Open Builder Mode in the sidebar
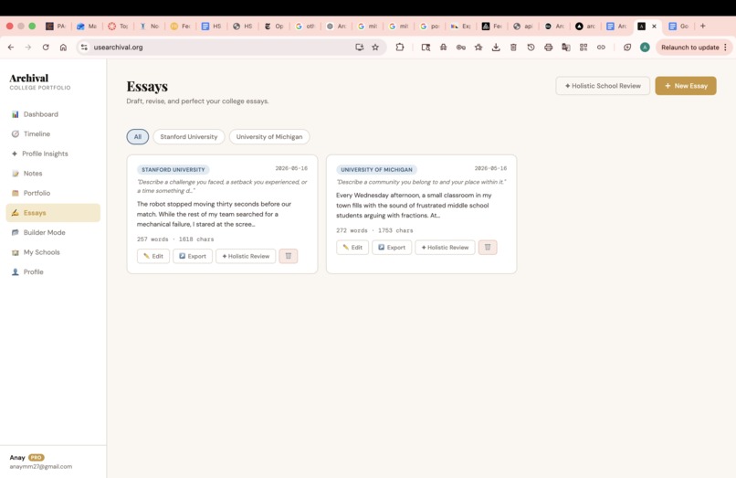The height and width of the screenshot is (478, 736). (x=53, y=233)
